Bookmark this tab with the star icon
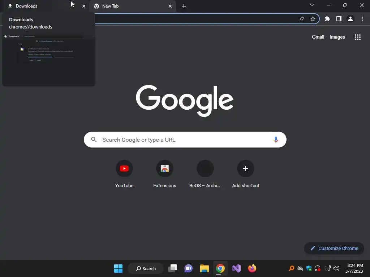The height and width of the screenshot is (277, 370). coord(313,19)
